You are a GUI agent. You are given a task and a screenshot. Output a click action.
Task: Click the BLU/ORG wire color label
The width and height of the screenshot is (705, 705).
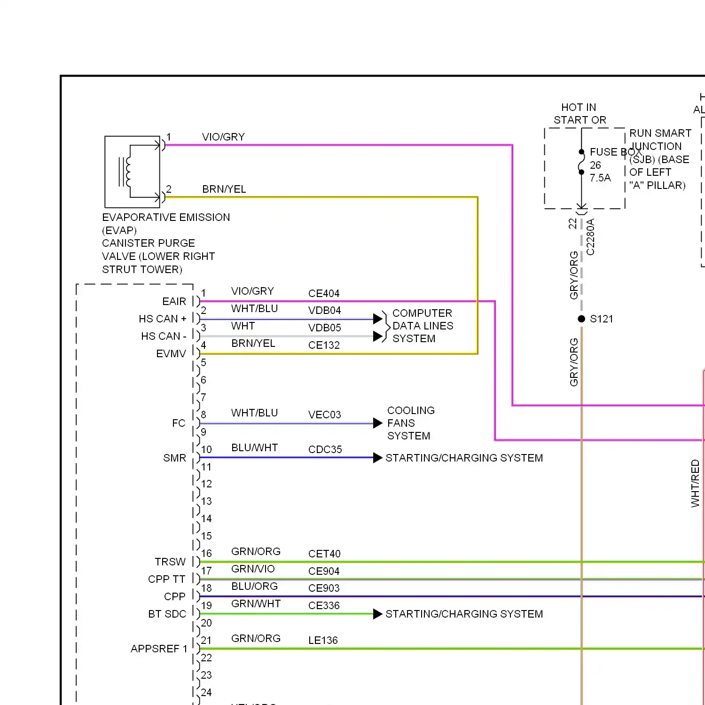(x=254, y=586)
